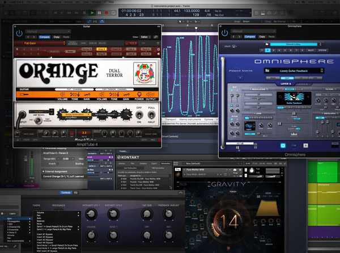Click the AmpliTube signal chain power icon
The width and height of the screenshot is (340, 253).
[158, 49]
